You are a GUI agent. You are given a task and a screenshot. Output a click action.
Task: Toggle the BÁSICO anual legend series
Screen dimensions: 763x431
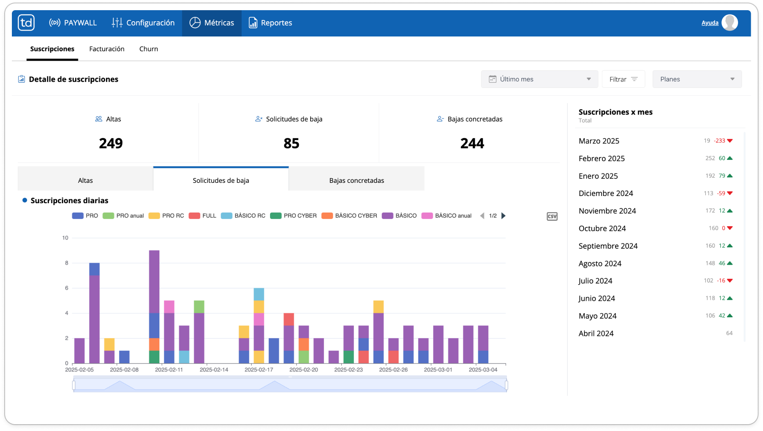(x=446, y=216)
